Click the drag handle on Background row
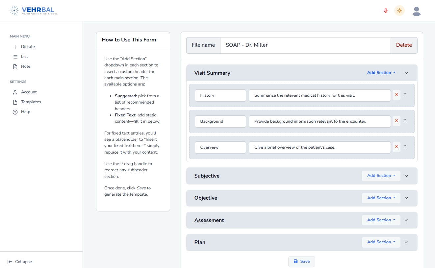 point(405,121)
